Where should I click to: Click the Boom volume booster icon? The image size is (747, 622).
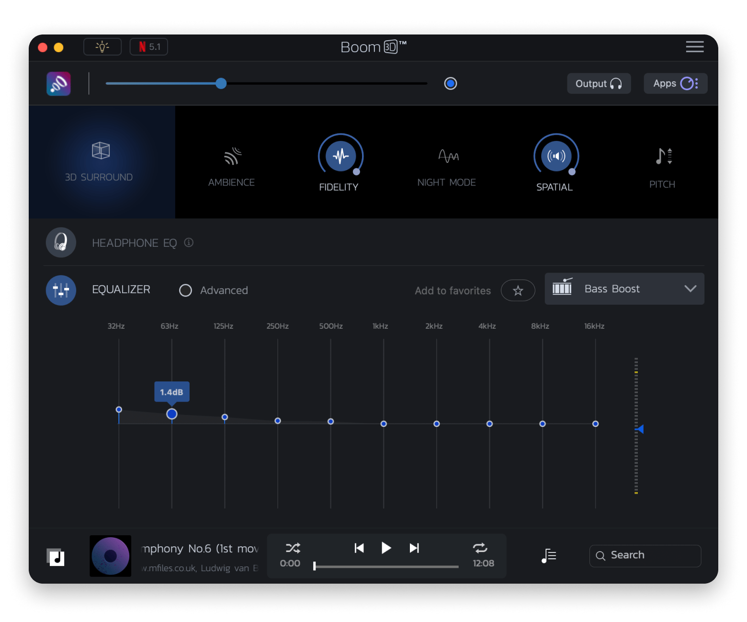pos(58,84)
